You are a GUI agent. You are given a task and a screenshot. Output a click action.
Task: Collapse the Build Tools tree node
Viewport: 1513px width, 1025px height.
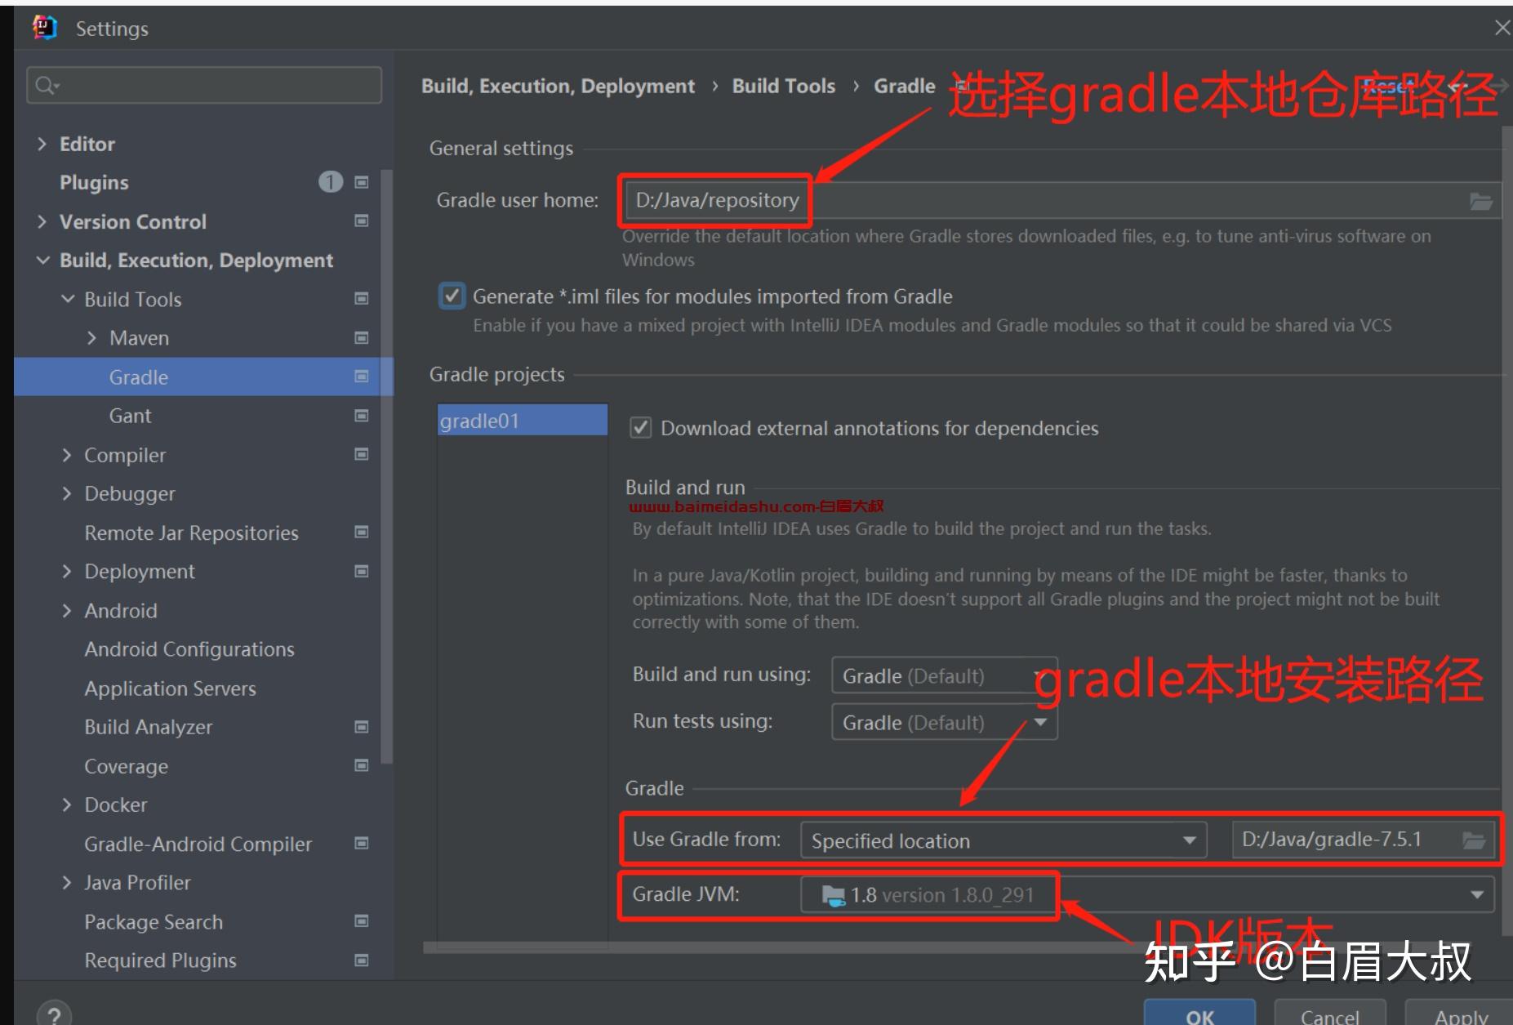(69, 299)
